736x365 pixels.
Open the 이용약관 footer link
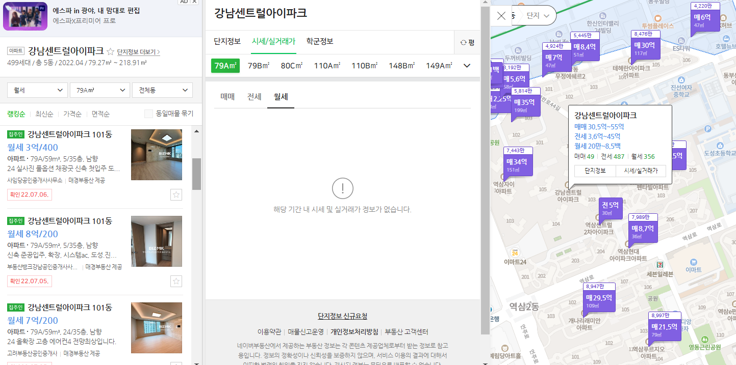click(269, 332)
